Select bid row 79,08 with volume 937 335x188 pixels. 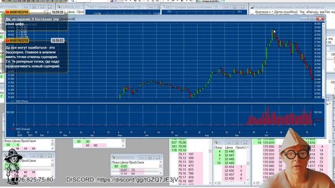point(179,143)
